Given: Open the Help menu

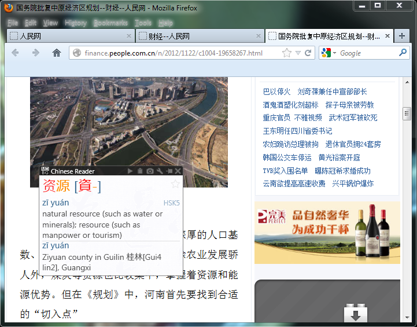Looking at the screenshot, I should click(x=165, y=23).
